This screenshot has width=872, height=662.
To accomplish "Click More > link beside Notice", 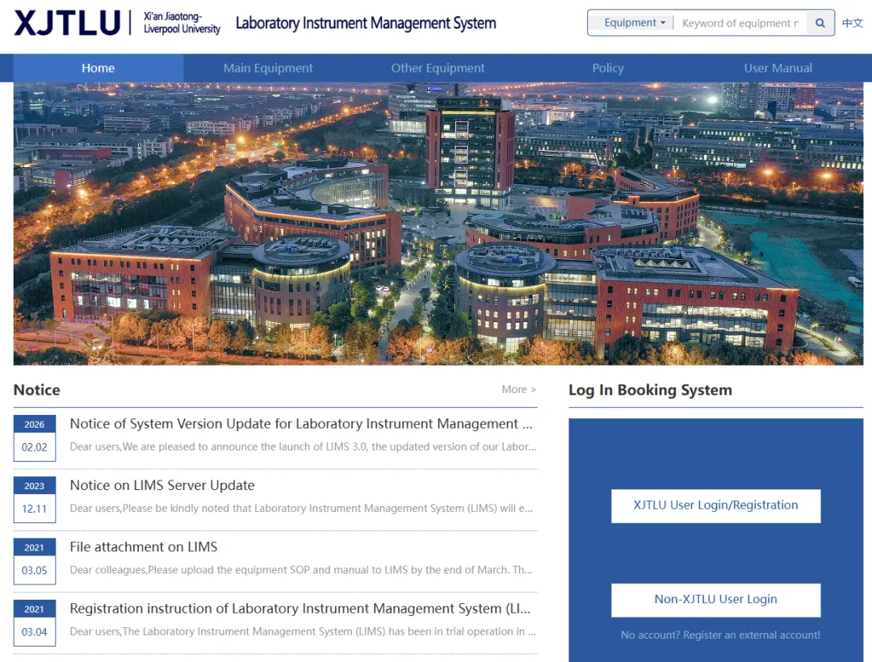I will tap(518, 389).
